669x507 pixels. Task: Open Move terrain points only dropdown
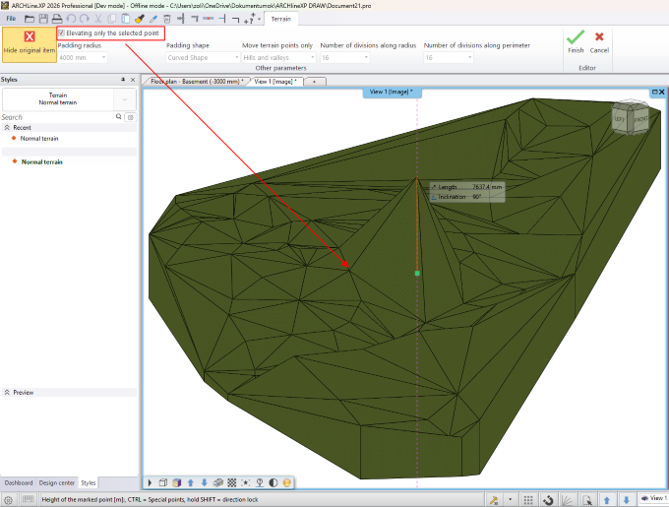(313, 58)
